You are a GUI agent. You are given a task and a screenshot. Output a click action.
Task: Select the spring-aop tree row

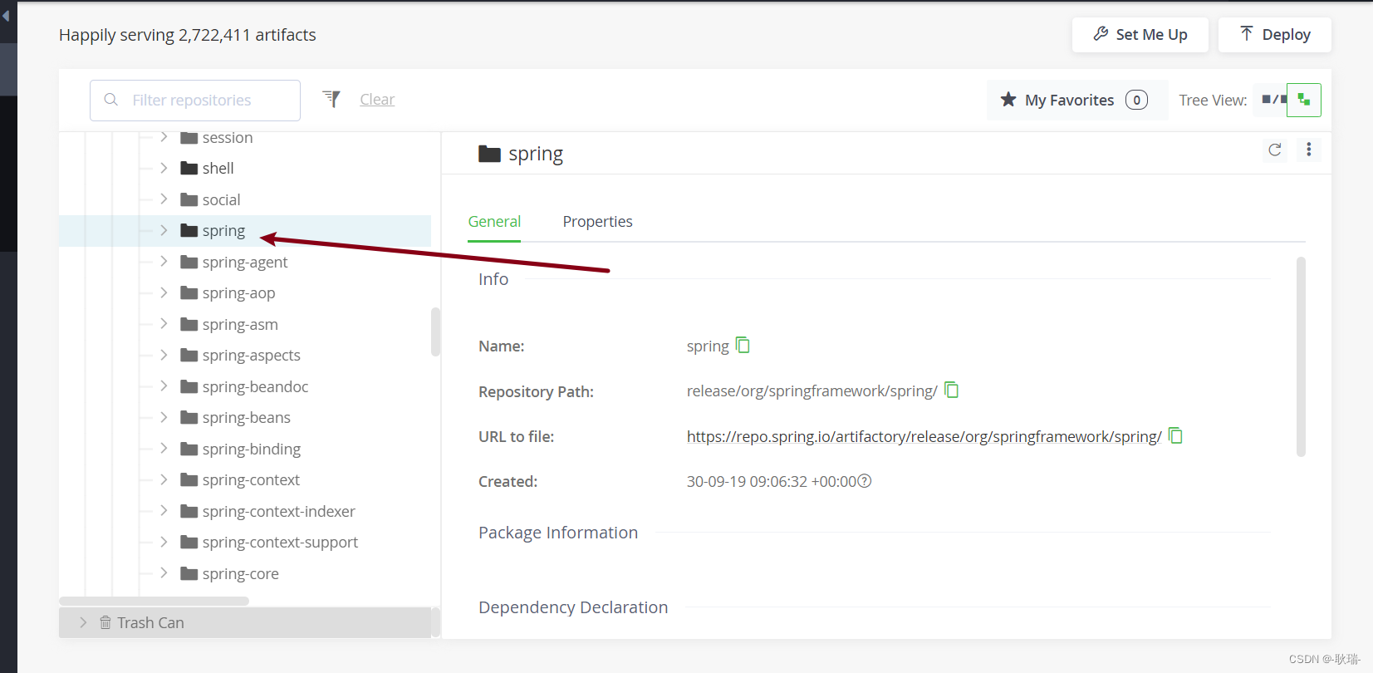pos(245,292)
